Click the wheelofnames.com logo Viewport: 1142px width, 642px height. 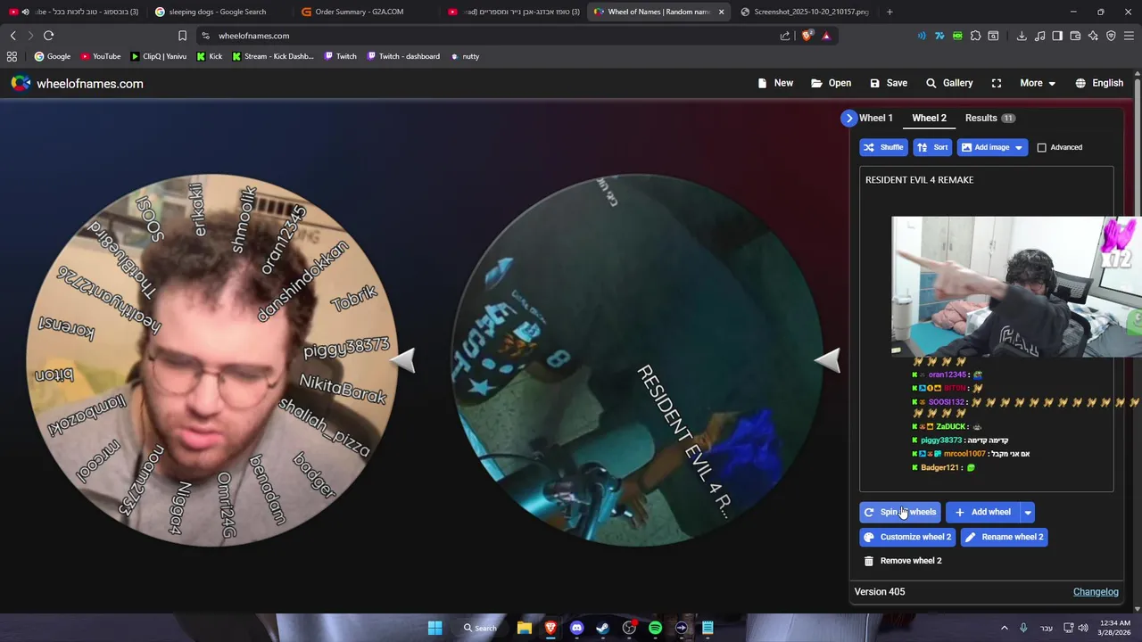pos(77,83)
